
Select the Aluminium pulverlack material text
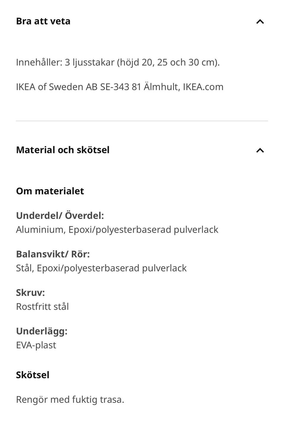117,230
